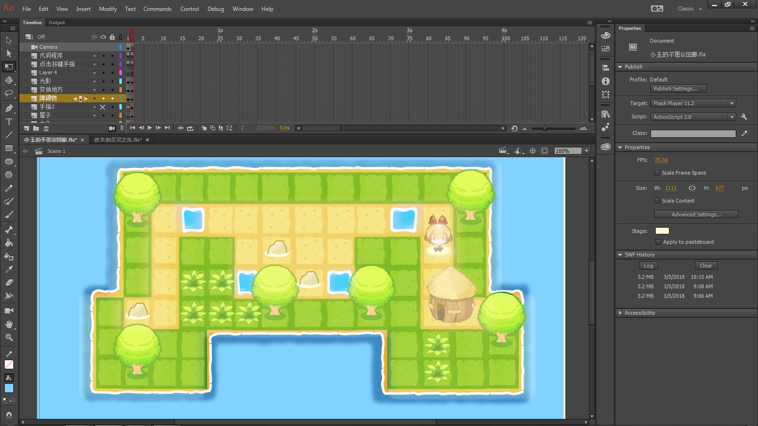758x426 pixels.
Task: Open the Script ActionScript 3.0 dropdown
Action: click(693, 117)
